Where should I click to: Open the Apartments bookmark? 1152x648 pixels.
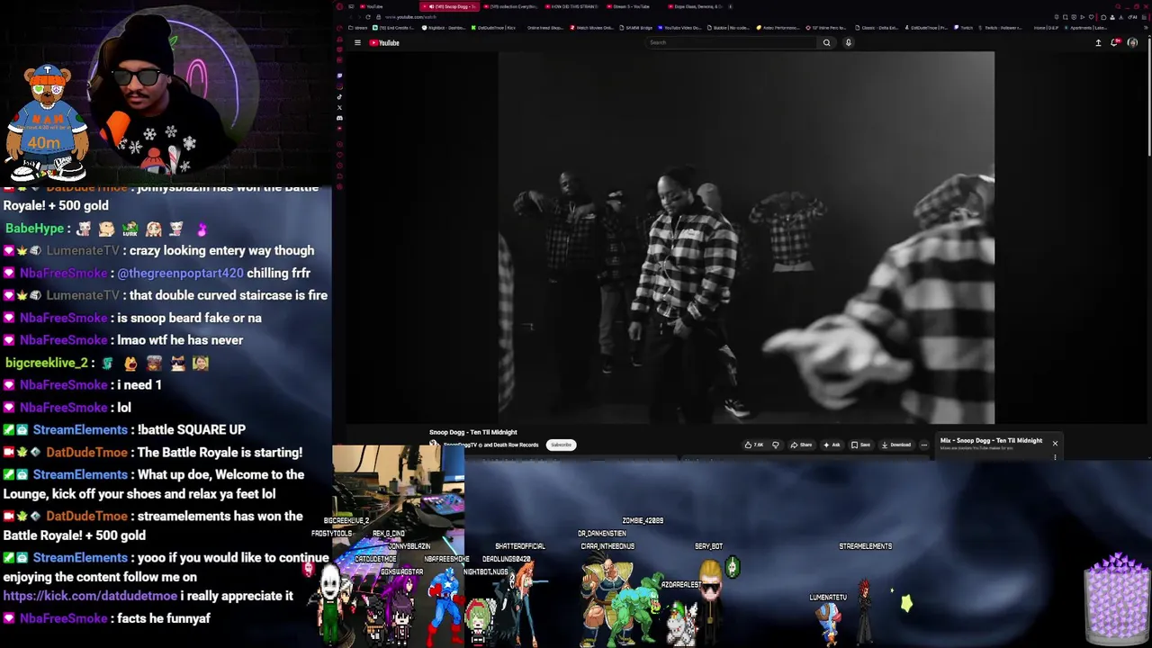(x=1084, y=28)
